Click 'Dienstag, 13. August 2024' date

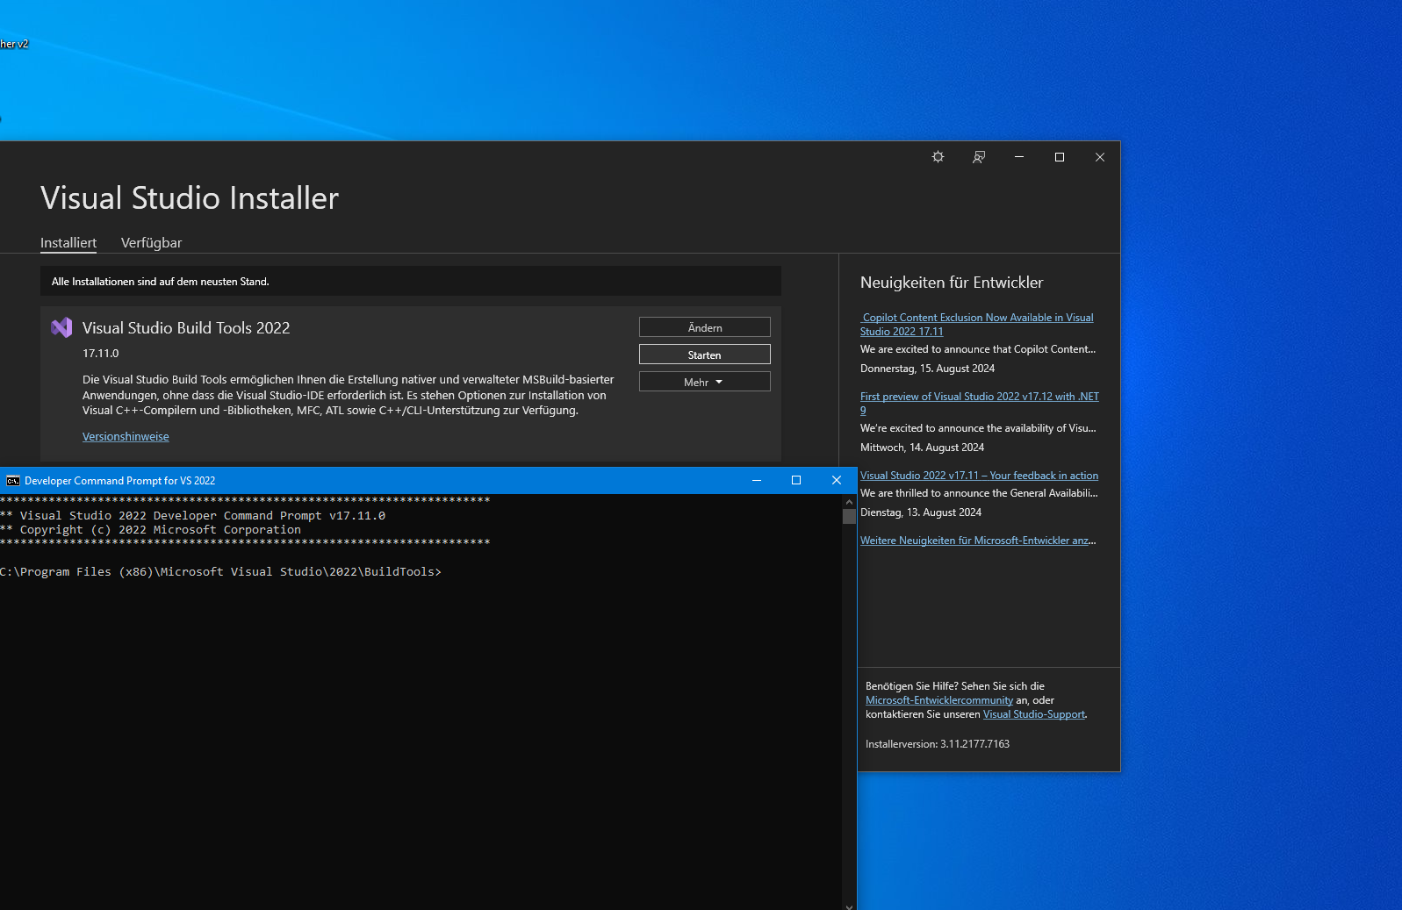921,512
